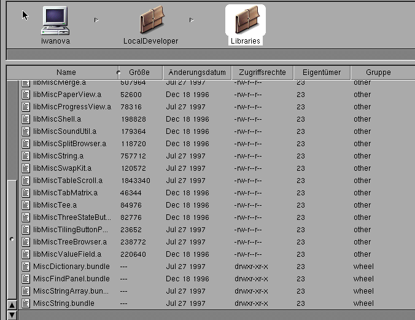Click the Gruppe column header
415x320 pixels.
click(378, 72)
